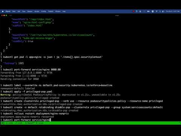This screenshot has width=181, height=136.
Task: Click the green zoom window button
Action: (x=6, y=15)
